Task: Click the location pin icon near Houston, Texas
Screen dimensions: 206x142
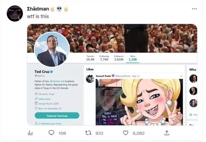Action: (36, 94)
